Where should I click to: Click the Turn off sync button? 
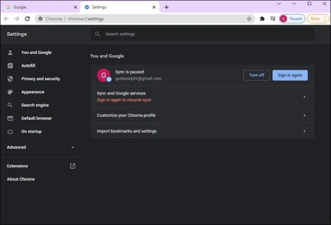point(256,75)
